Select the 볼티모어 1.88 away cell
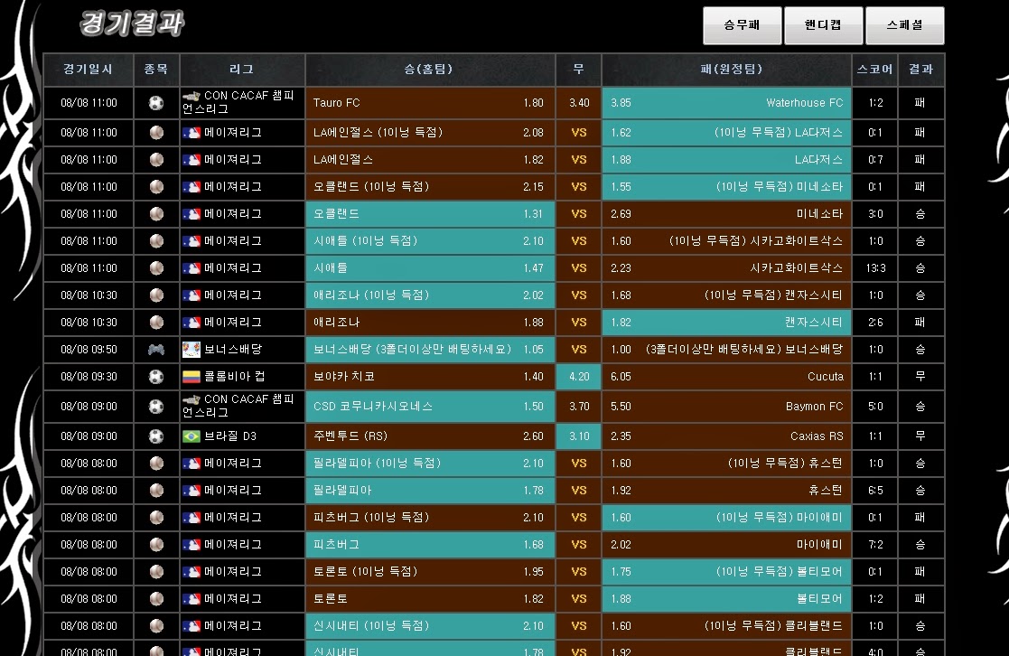The width and height of the screenshot is (1009, 656). pos(726,599)
